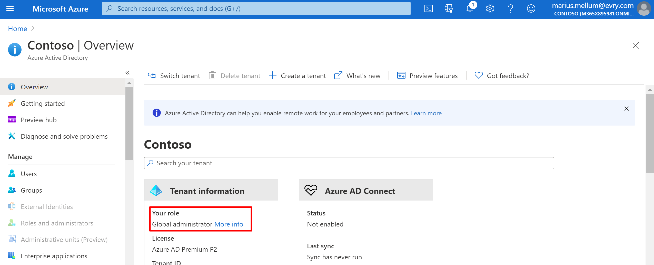Open the portal settings gear icon
The height and width of the screenshot is (265, 654).
click(x=490, y=8)
